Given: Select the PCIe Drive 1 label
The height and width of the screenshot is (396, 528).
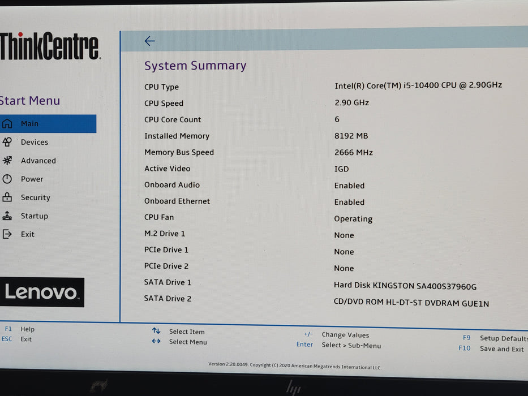Looking at the screenshot, I should [x=166, y=249].
